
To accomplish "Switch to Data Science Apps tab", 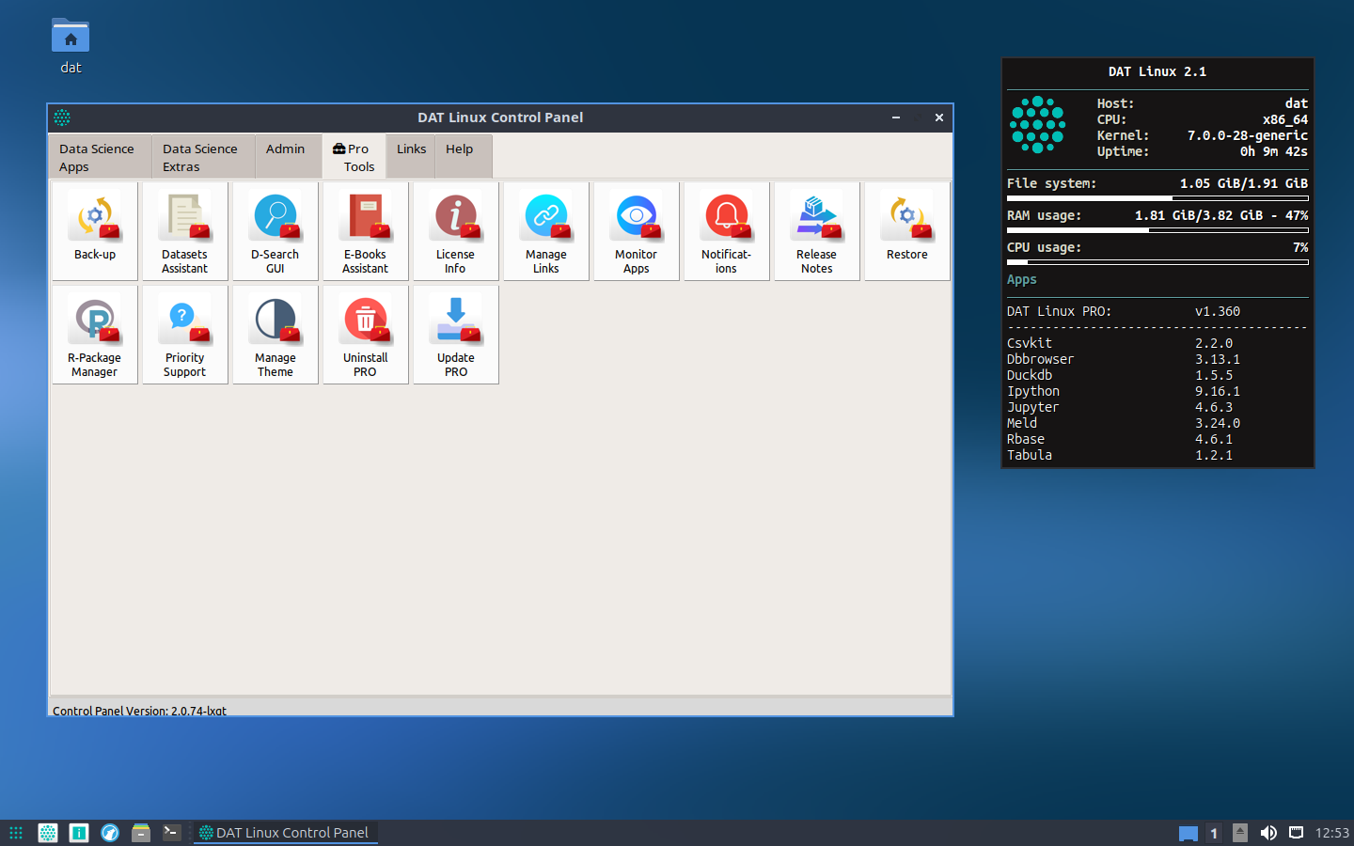I will point(100,157).
